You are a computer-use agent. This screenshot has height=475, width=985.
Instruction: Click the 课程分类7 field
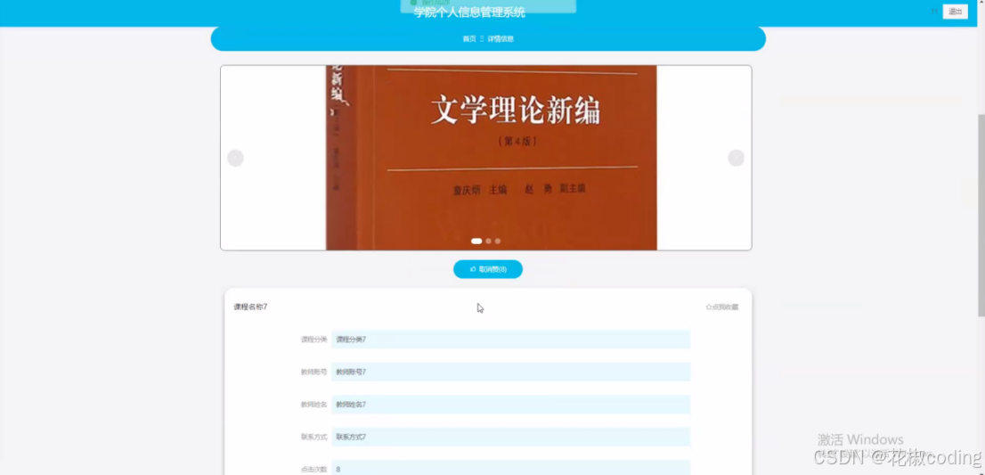click(x=510, y=340)
